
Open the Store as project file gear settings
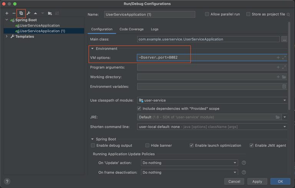288,14
